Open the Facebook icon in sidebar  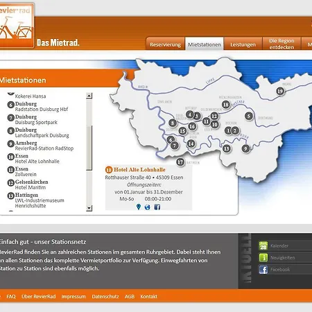pos(263,270)
